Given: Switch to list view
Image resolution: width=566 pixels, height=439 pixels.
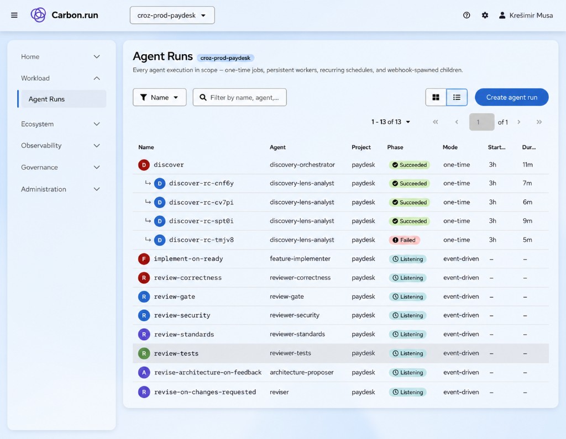Looking at the screenshot, I should 457,97.
